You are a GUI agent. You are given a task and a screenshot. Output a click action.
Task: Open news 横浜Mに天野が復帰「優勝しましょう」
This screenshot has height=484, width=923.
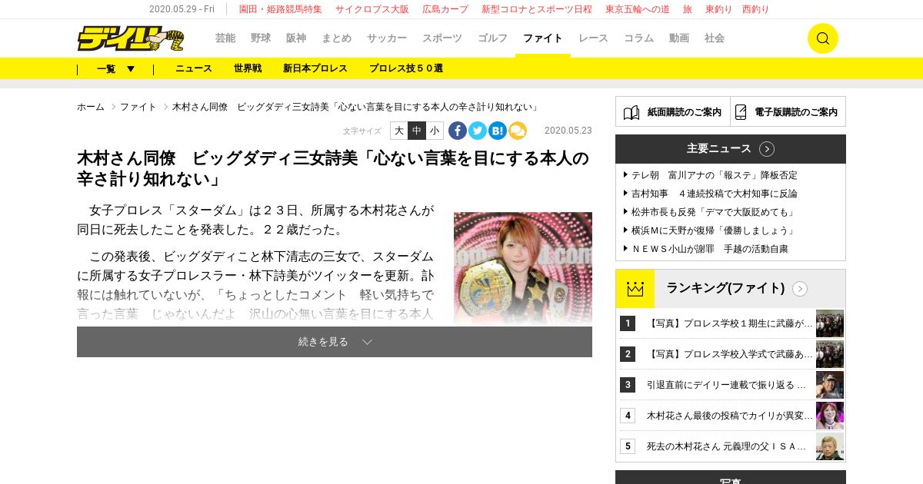click(713, 230)
